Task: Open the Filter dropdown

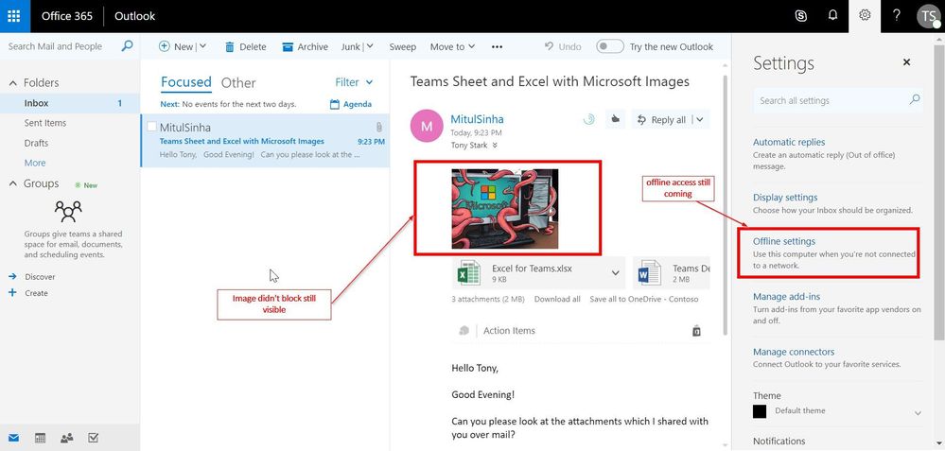Action: tap(354, 82)
